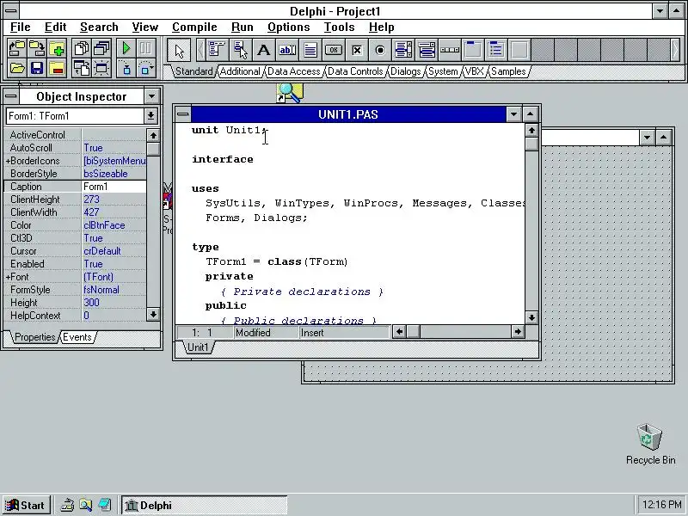Click the Object Inspector scroll-up arrow
Viewport: 688px width, 516px height.
tap(153, 136)
